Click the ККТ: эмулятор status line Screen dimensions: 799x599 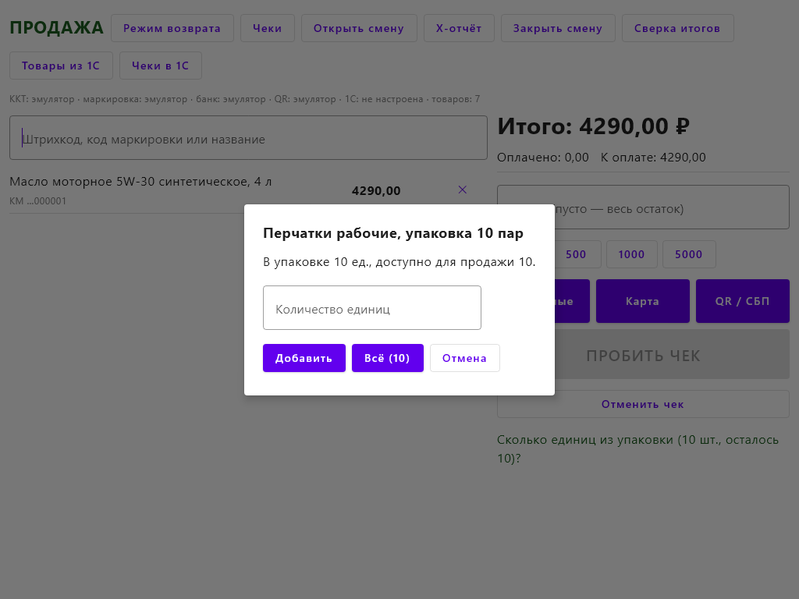[244, 99]
